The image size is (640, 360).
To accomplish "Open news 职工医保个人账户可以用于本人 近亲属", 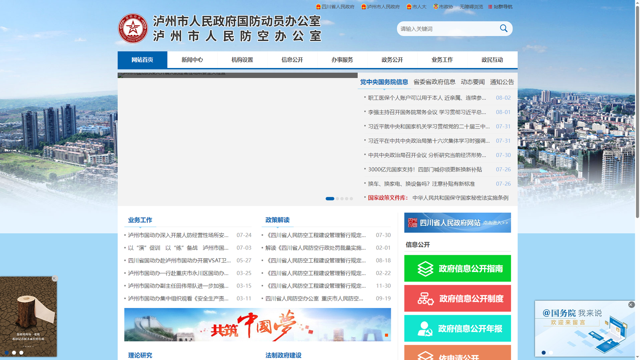I will click(x=427, y=98).
